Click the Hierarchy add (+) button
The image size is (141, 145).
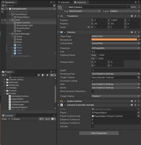tap(3, 6)
